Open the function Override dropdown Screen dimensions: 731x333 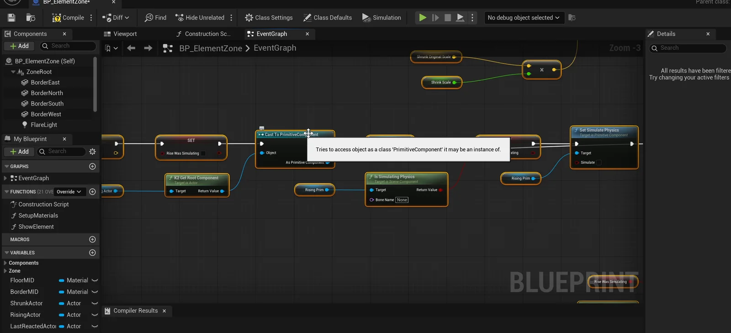tap(69, 192)
